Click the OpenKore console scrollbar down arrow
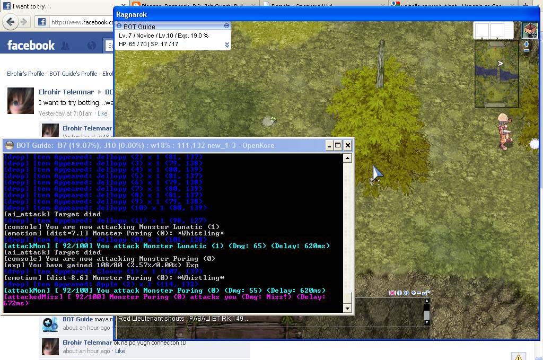 pos(347,308)
